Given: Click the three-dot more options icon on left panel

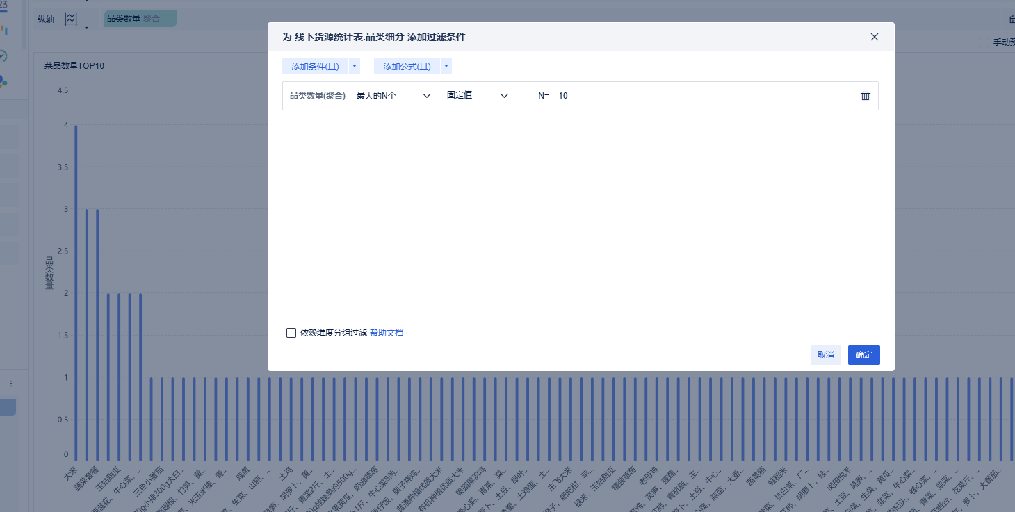Looking at the screenshot, I should pyautogui.click(x=10, y=383).
